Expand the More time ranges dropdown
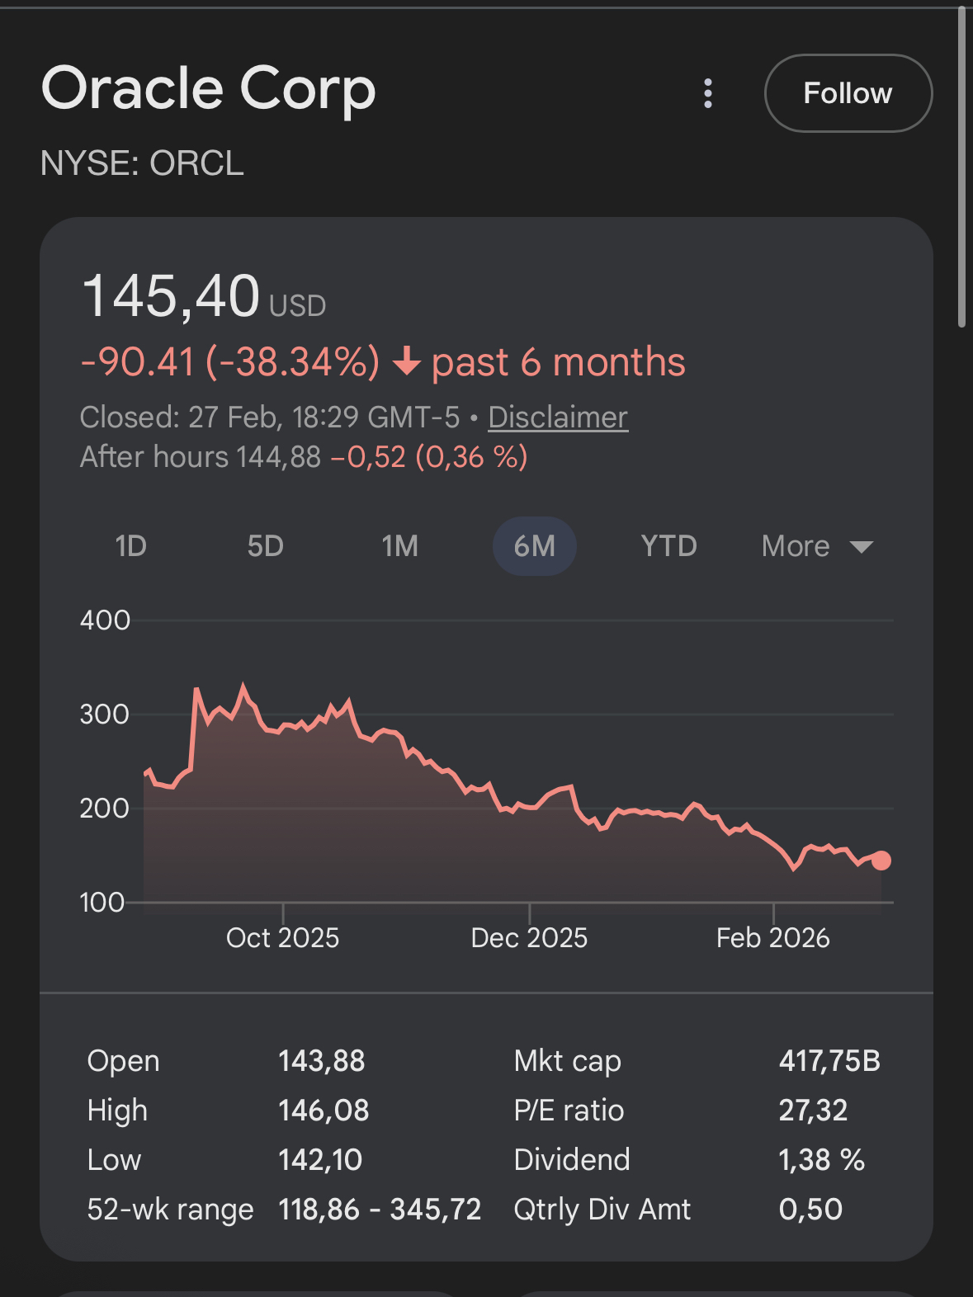This screenshot has width=973, height=1297. pos(796,546)
